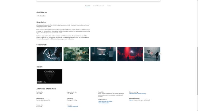This screenshot has height=111, width=198.
Task: Open the System Requirements tab
Action: pos(99,6)
